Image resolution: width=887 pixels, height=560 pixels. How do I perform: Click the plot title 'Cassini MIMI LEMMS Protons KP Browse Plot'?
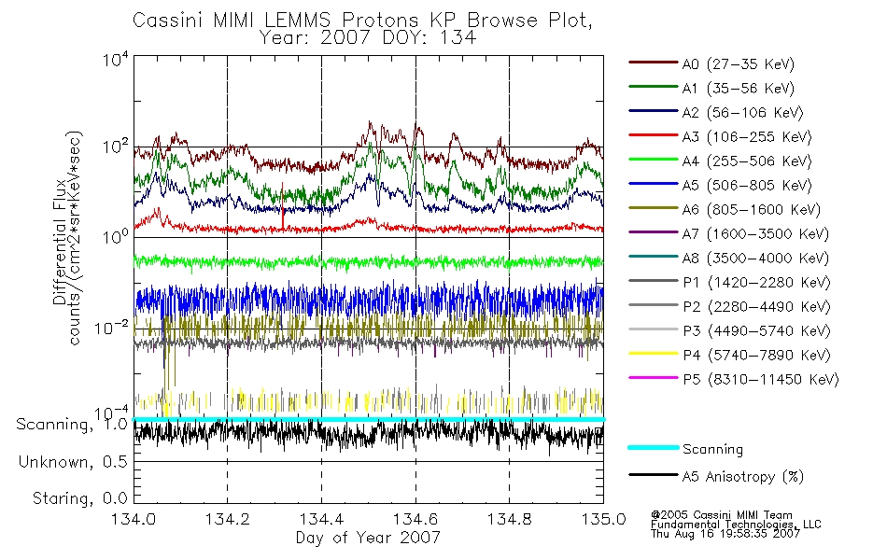(362, 20)
